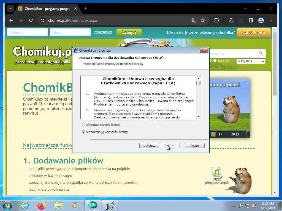Viewport: 282px width, 211px height.
Task: Open the Chrome tab search chevron
Action: point(10,9)
